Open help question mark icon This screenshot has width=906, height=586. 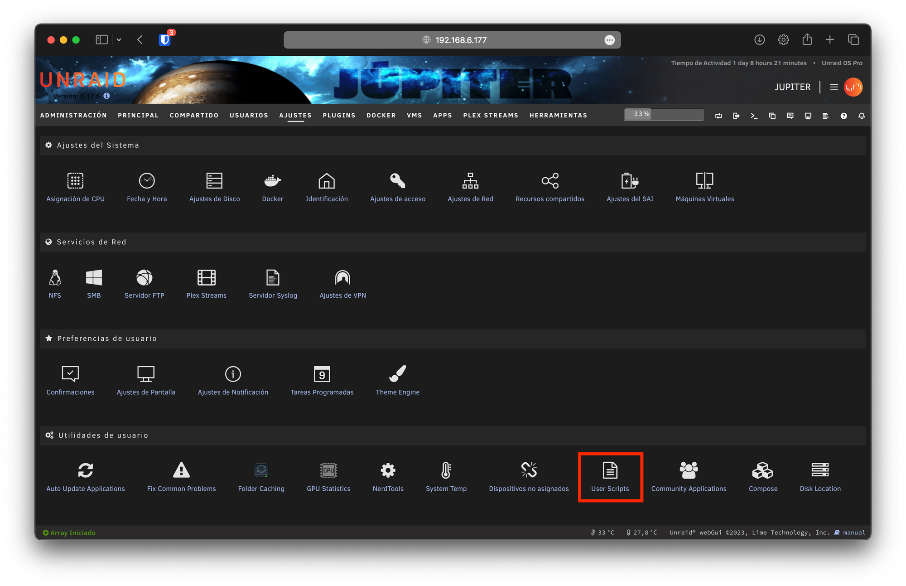[x=843, y=116]
